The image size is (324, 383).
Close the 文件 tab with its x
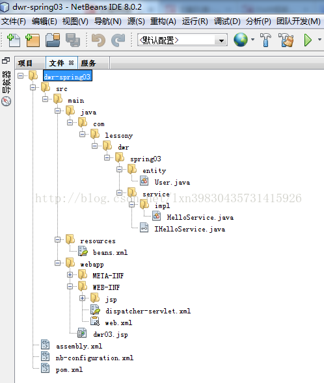[x=71, y=63]
